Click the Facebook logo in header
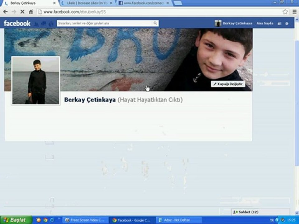The image size is (299, 224). [x=17, y=23]
